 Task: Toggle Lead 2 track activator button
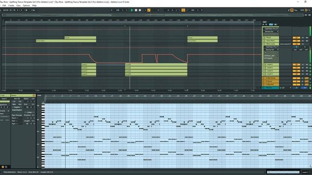296,68
